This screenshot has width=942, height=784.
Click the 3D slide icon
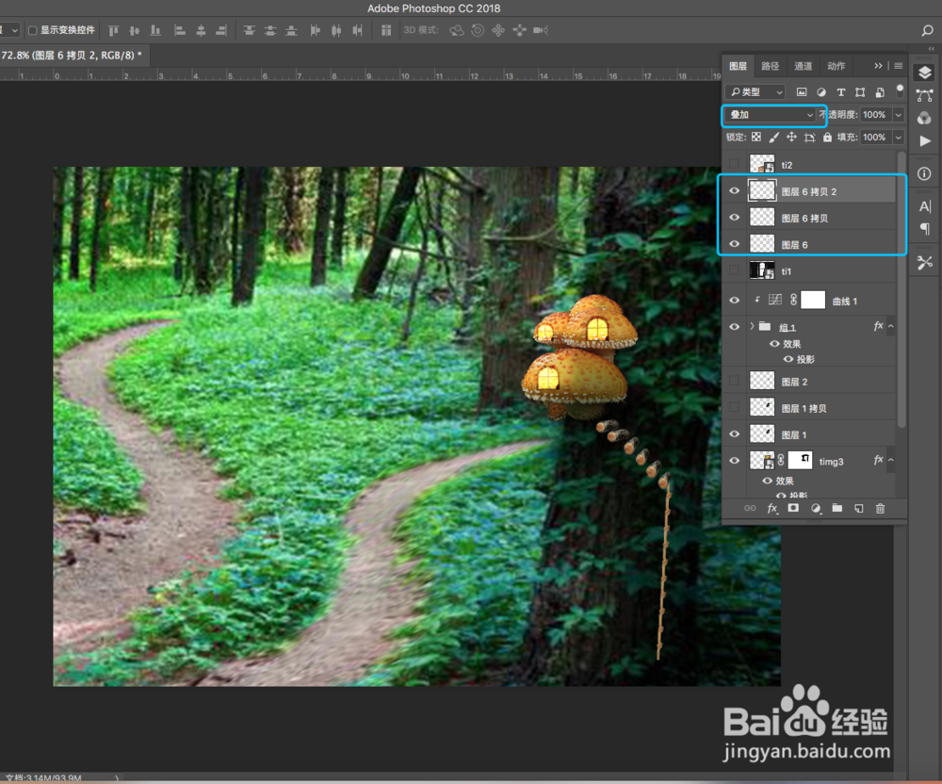pyautogui.click(x=520, y=30)
